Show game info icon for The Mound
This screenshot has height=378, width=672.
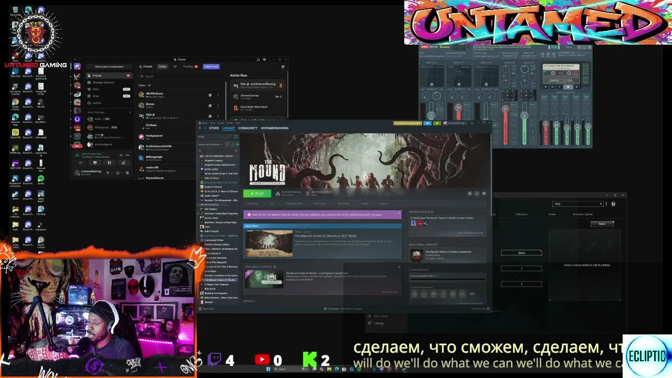(477, 194)
